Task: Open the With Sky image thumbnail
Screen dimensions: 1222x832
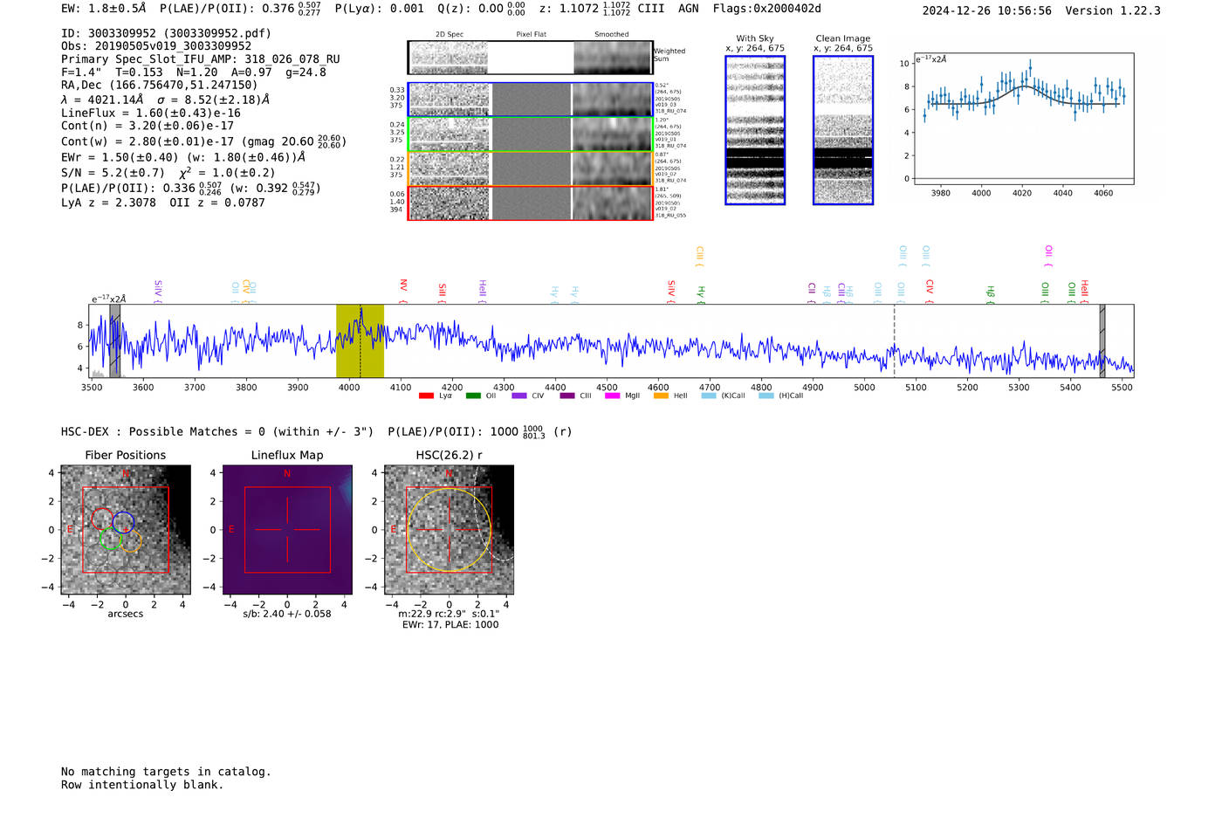Action: (x=755, y=130)
